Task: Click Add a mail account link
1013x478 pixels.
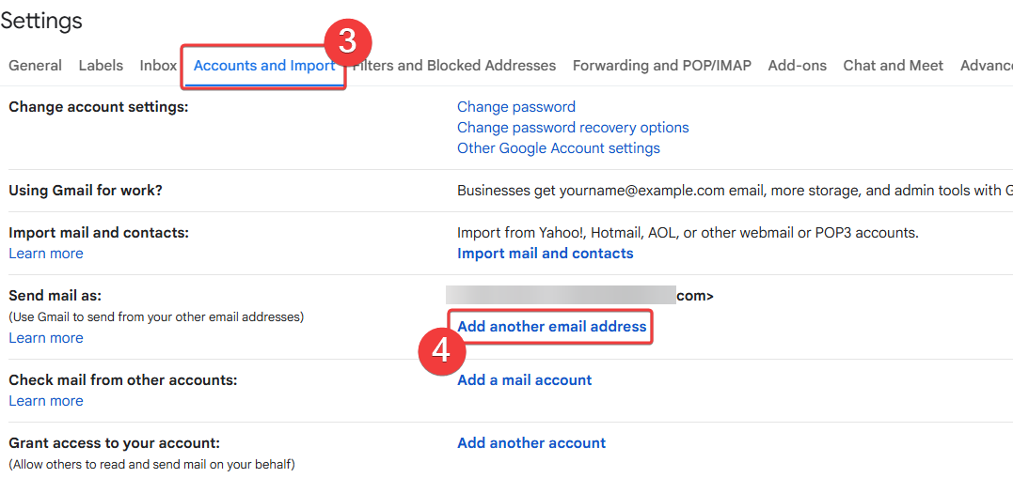Action: pyautogui.click(x=524, y=380)
